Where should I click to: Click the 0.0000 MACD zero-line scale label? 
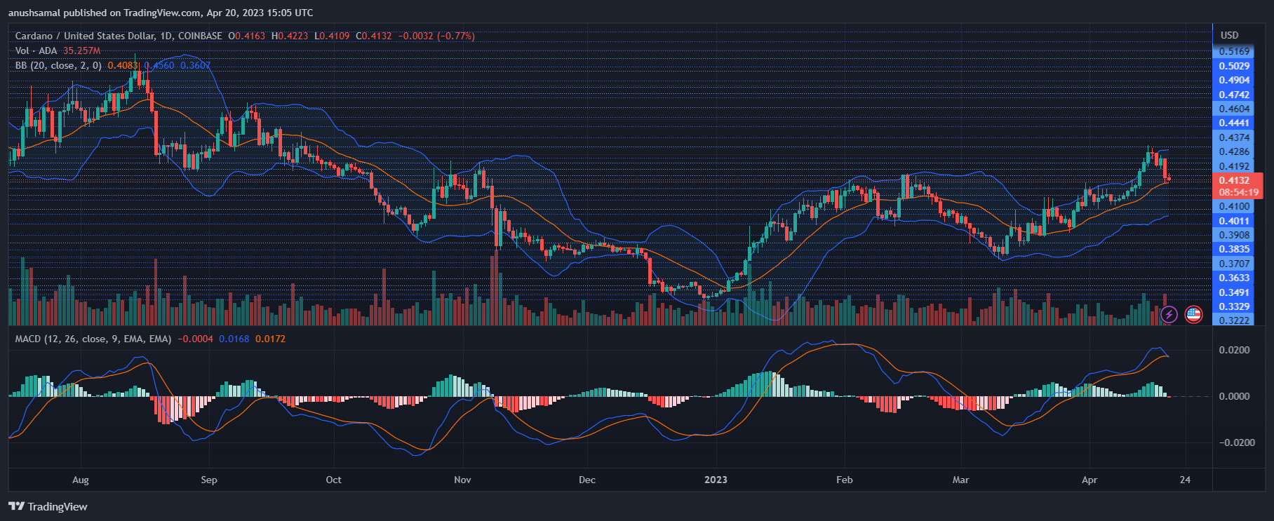(1235, 396)
